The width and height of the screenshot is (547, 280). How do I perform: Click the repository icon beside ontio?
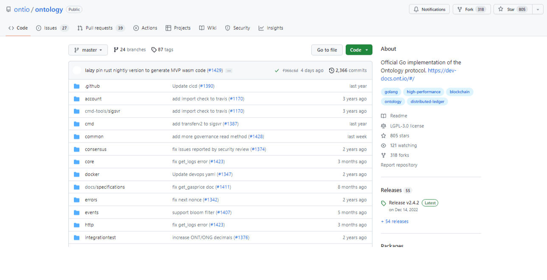(8, 9)
